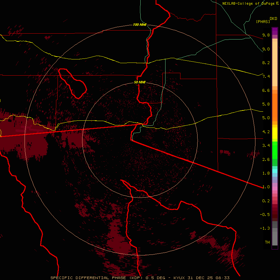Pick the yellow segment of the color scale
Viewport: 280px width, 280px height.
pos(275,133)
